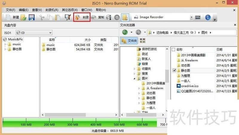Expand 收藏夹 in folder tree
Image resolution: width=239 pixels, height=135 pixels.
coord(134,69)
